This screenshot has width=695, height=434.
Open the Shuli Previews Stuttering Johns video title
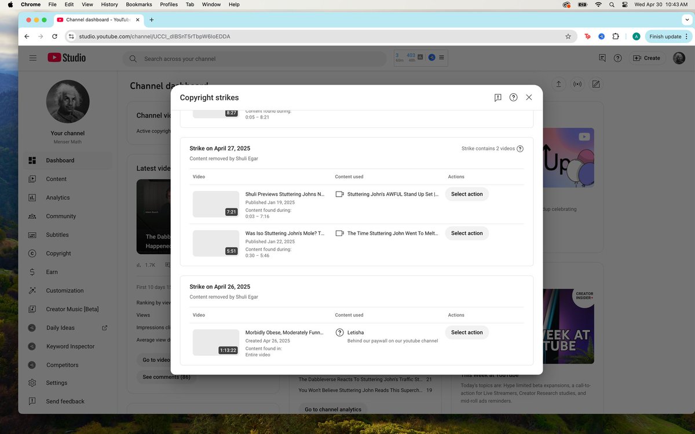(x=284, y=194)
